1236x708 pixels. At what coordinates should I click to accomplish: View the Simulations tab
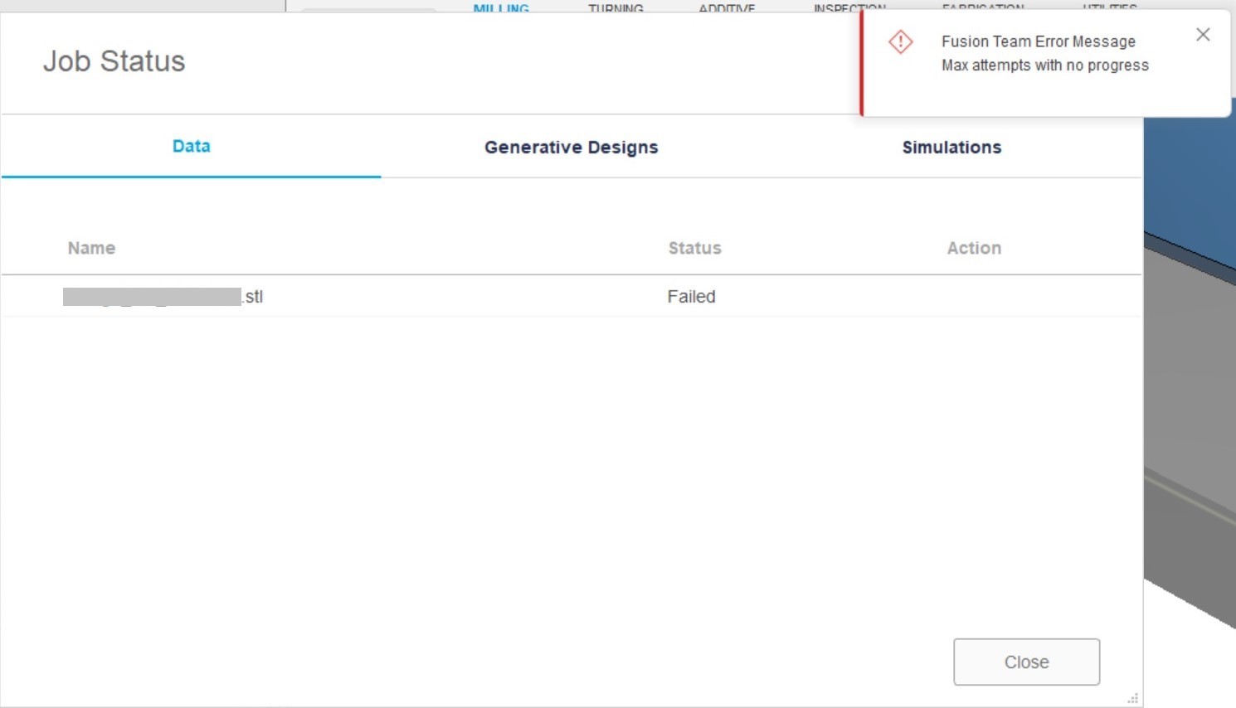pyautogui.click(x=951, y=147)
